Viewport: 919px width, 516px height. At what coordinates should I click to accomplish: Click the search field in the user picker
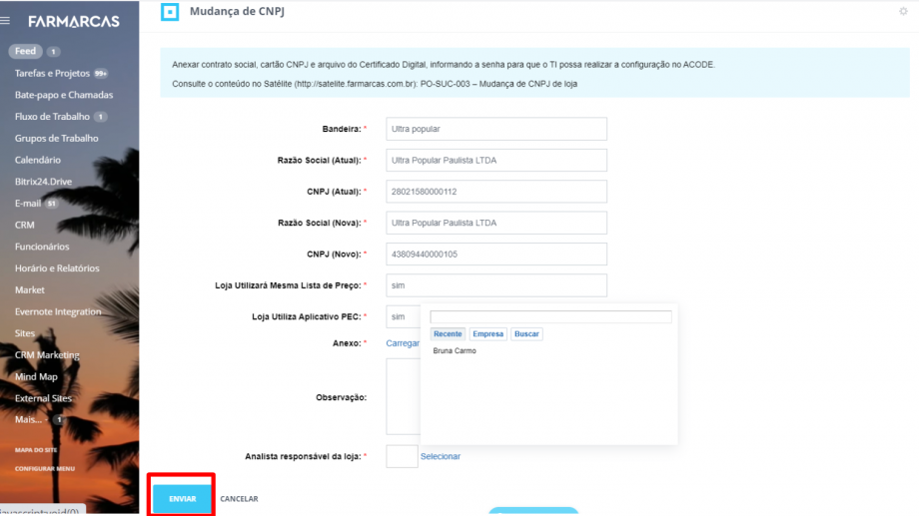[550, 317]
